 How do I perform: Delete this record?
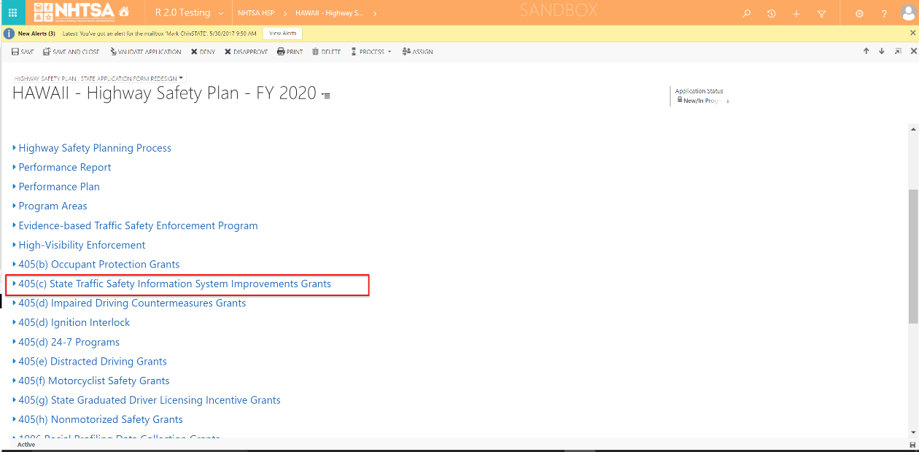coord(326,52)
